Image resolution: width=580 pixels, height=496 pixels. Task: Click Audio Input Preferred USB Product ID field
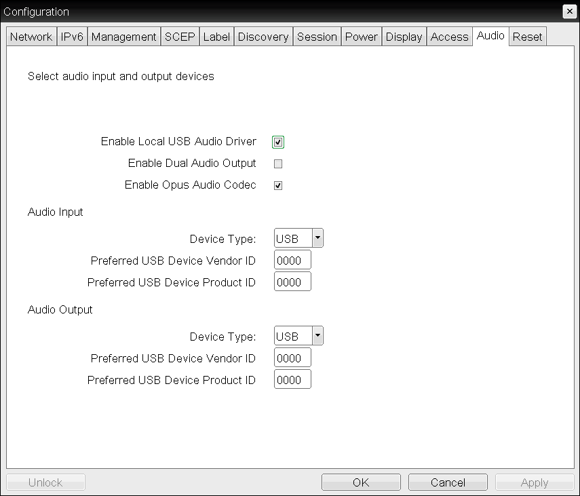(x=292, y=282)
